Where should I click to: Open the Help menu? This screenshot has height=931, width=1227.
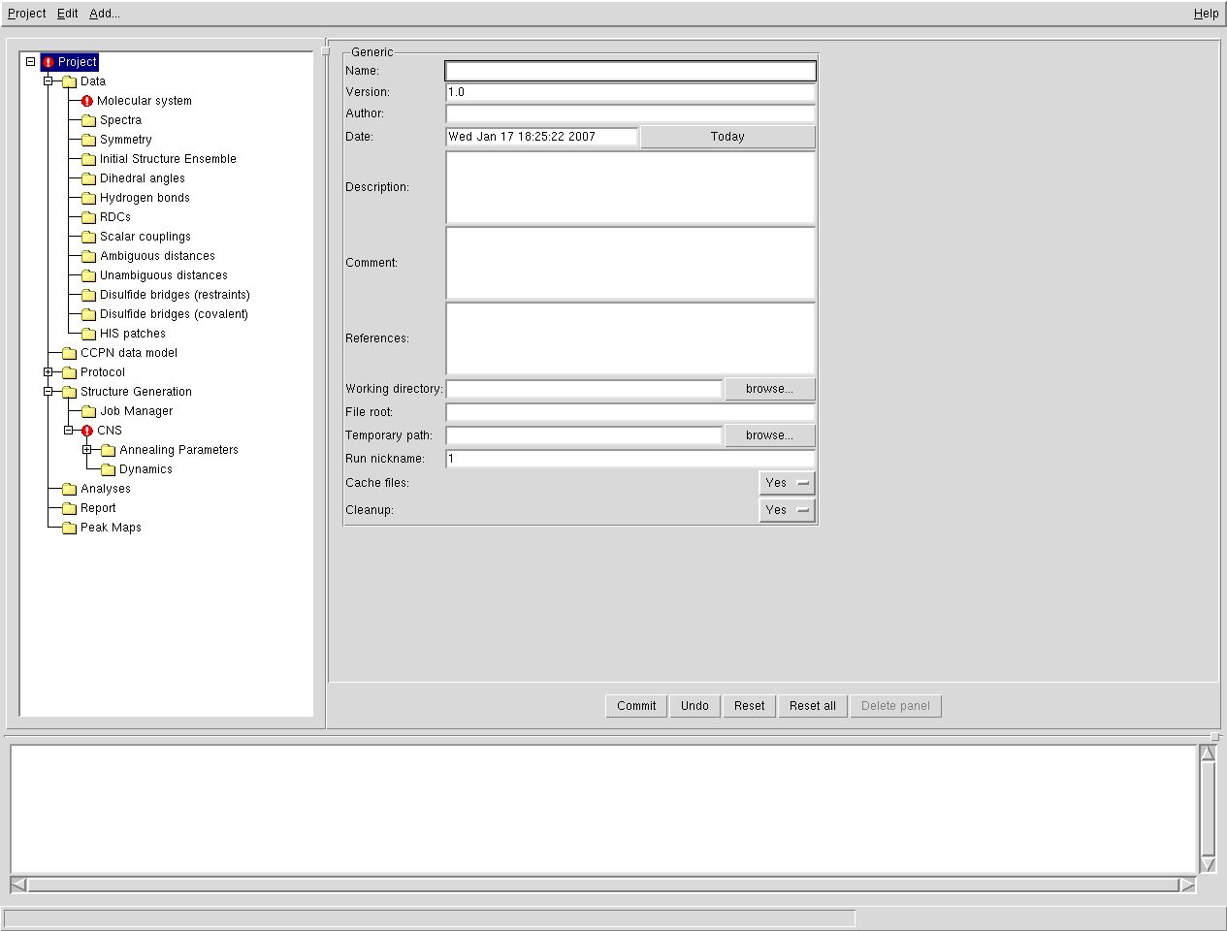tap(1206, 14)
